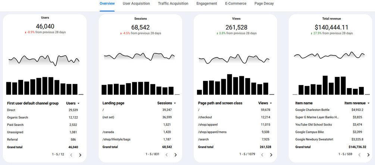The image size is (375, 165).
Task: Select the Unassigned channel row
Action: coord(43,132)
